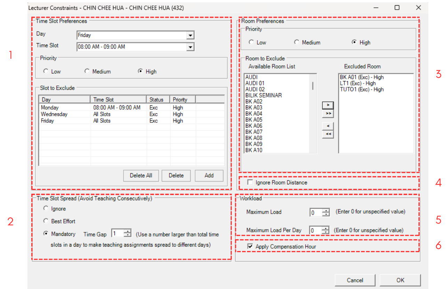Click the Delete All button
The height and width of the screenshot is (289, 446).
coord(141,176)
